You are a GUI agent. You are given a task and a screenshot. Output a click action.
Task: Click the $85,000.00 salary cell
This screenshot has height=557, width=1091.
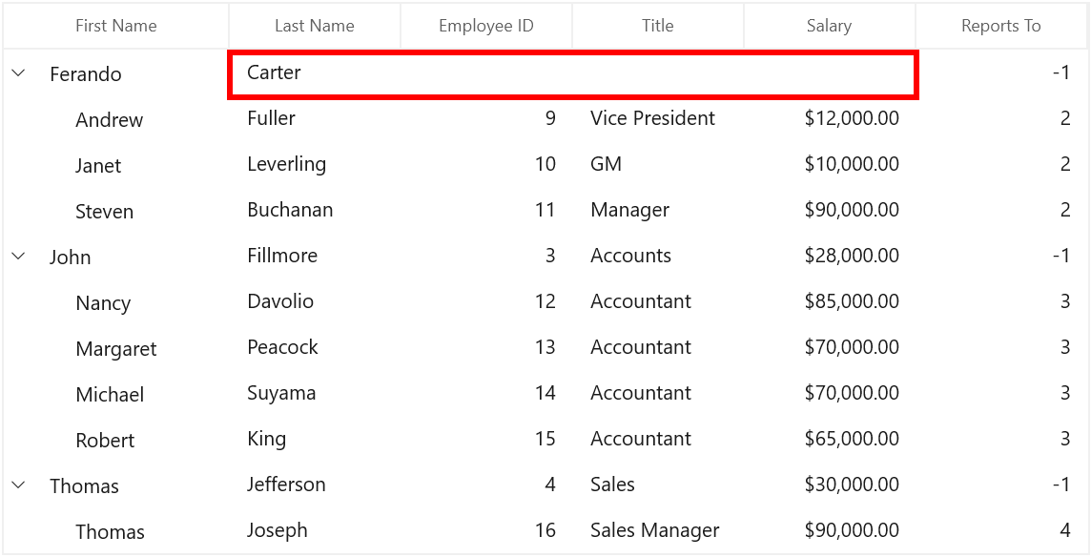pyautogui.click(x=852, y=301)
